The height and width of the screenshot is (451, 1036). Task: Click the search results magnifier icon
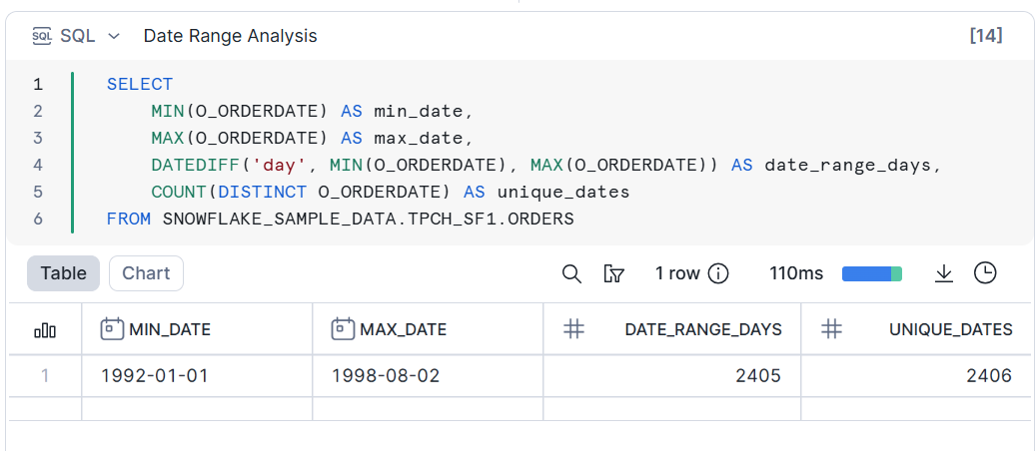[x=571, y=273]
